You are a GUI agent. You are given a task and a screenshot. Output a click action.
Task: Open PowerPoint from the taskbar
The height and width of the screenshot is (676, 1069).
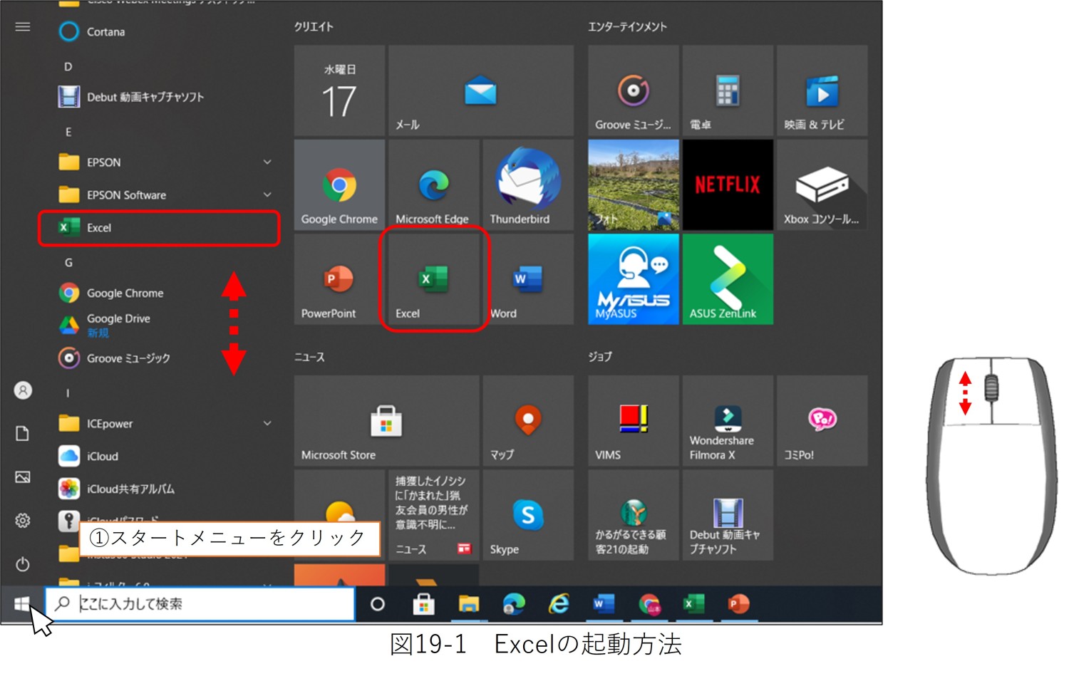point(739,605)
